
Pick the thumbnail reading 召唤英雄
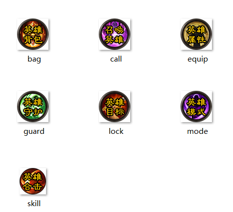pyautogui.click(x=115, y=34)
